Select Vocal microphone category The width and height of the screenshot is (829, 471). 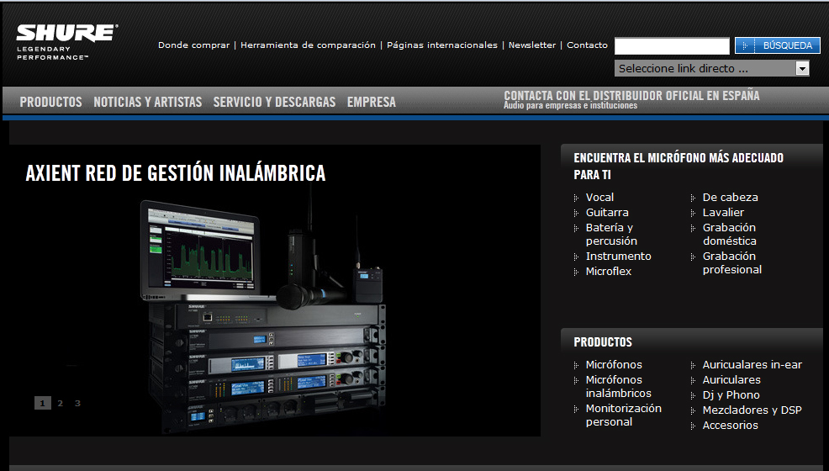(599, 198)
